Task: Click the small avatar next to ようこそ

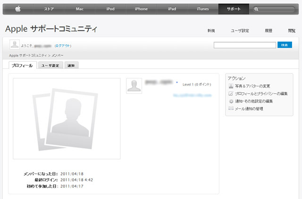Action: [x=15, y=44]
